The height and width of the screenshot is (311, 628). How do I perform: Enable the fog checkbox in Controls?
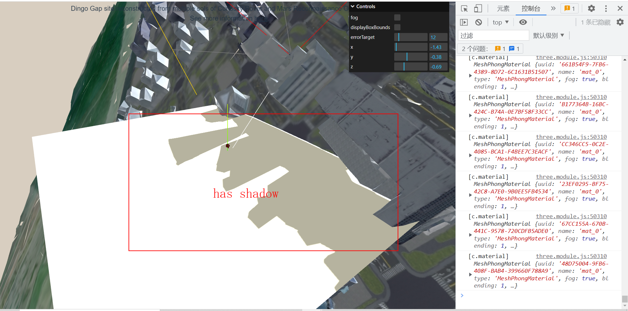397,17
